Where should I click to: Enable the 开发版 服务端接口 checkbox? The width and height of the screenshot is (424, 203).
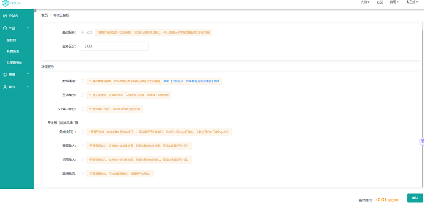[x=82, y=132]
